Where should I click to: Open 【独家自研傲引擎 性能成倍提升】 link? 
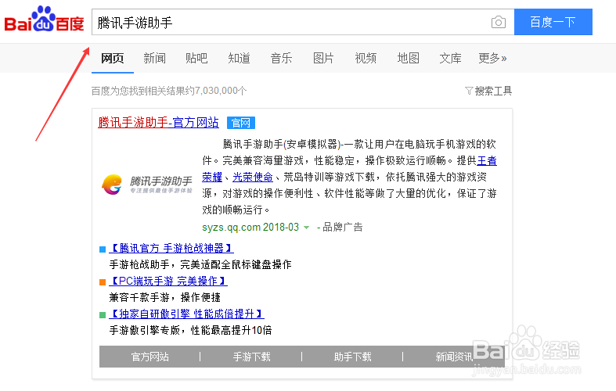[x=186, y=314]
